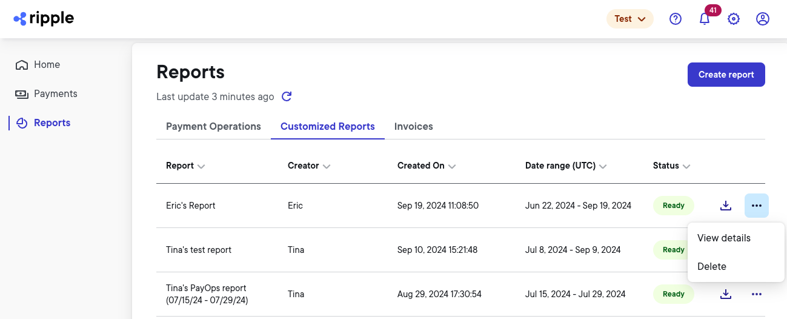Click the Last update 3 minutes ago text

[215, 96]
